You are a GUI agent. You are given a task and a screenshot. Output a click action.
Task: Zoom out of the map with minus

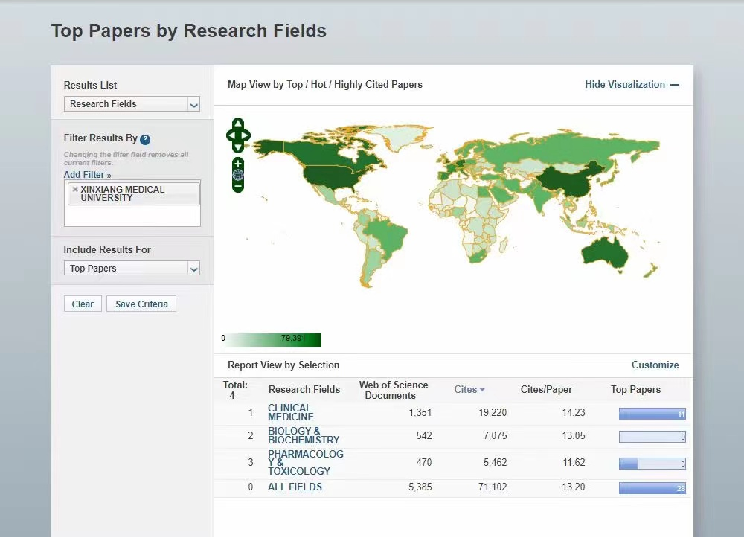238,186
